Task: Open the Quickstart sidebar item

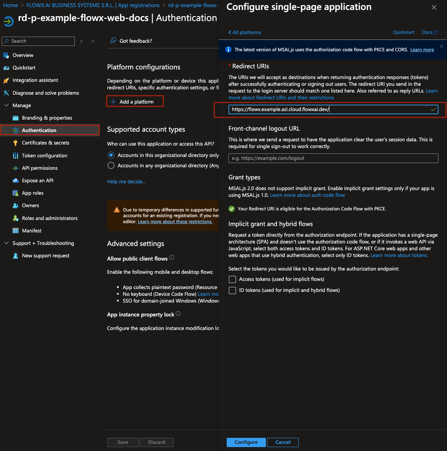Action: (24, 68)
